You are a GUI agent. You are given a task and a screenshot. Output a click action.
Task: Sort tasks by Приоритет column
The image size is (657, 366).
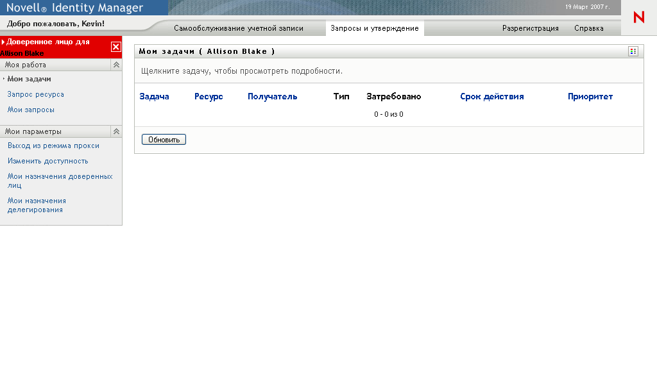click(x=590, y=97)
